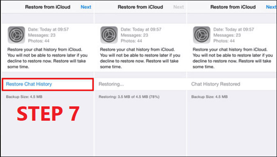Click 'Backup Size: 4.5 MB' under Restore Chat History
This screenshot has height=157, width=277.
click(x=24, y=97)
